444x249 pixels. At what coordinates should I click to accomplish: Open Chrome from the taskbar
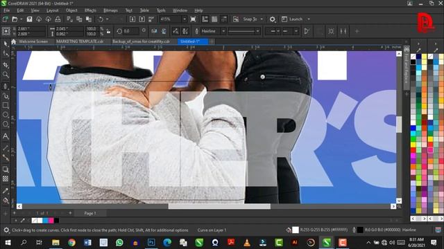pyautogui.click(x=71, y=243)
